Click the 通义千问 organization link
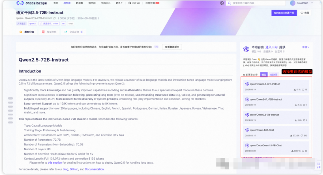The width and height of the screenshot is (323, 175). click(271, 47)
